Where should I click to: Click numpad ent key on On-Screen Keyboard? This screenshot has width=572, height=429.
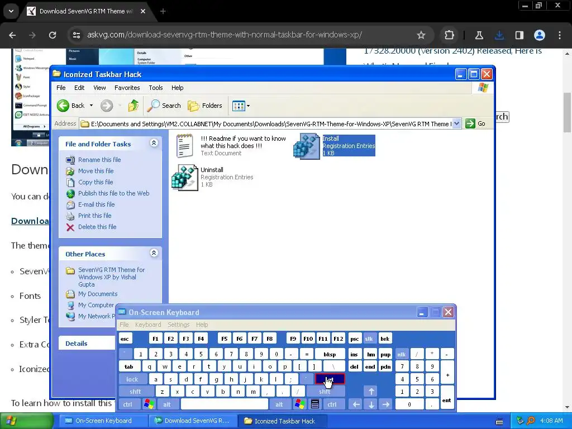tap(447, 398)
